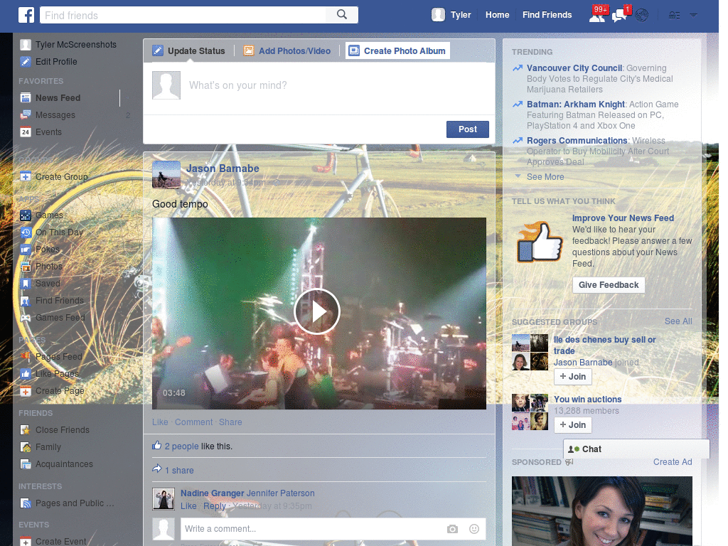The height and width of the screenshot is (546, 728).
Task: Open the Close Friends list icon
Action: 26,430
